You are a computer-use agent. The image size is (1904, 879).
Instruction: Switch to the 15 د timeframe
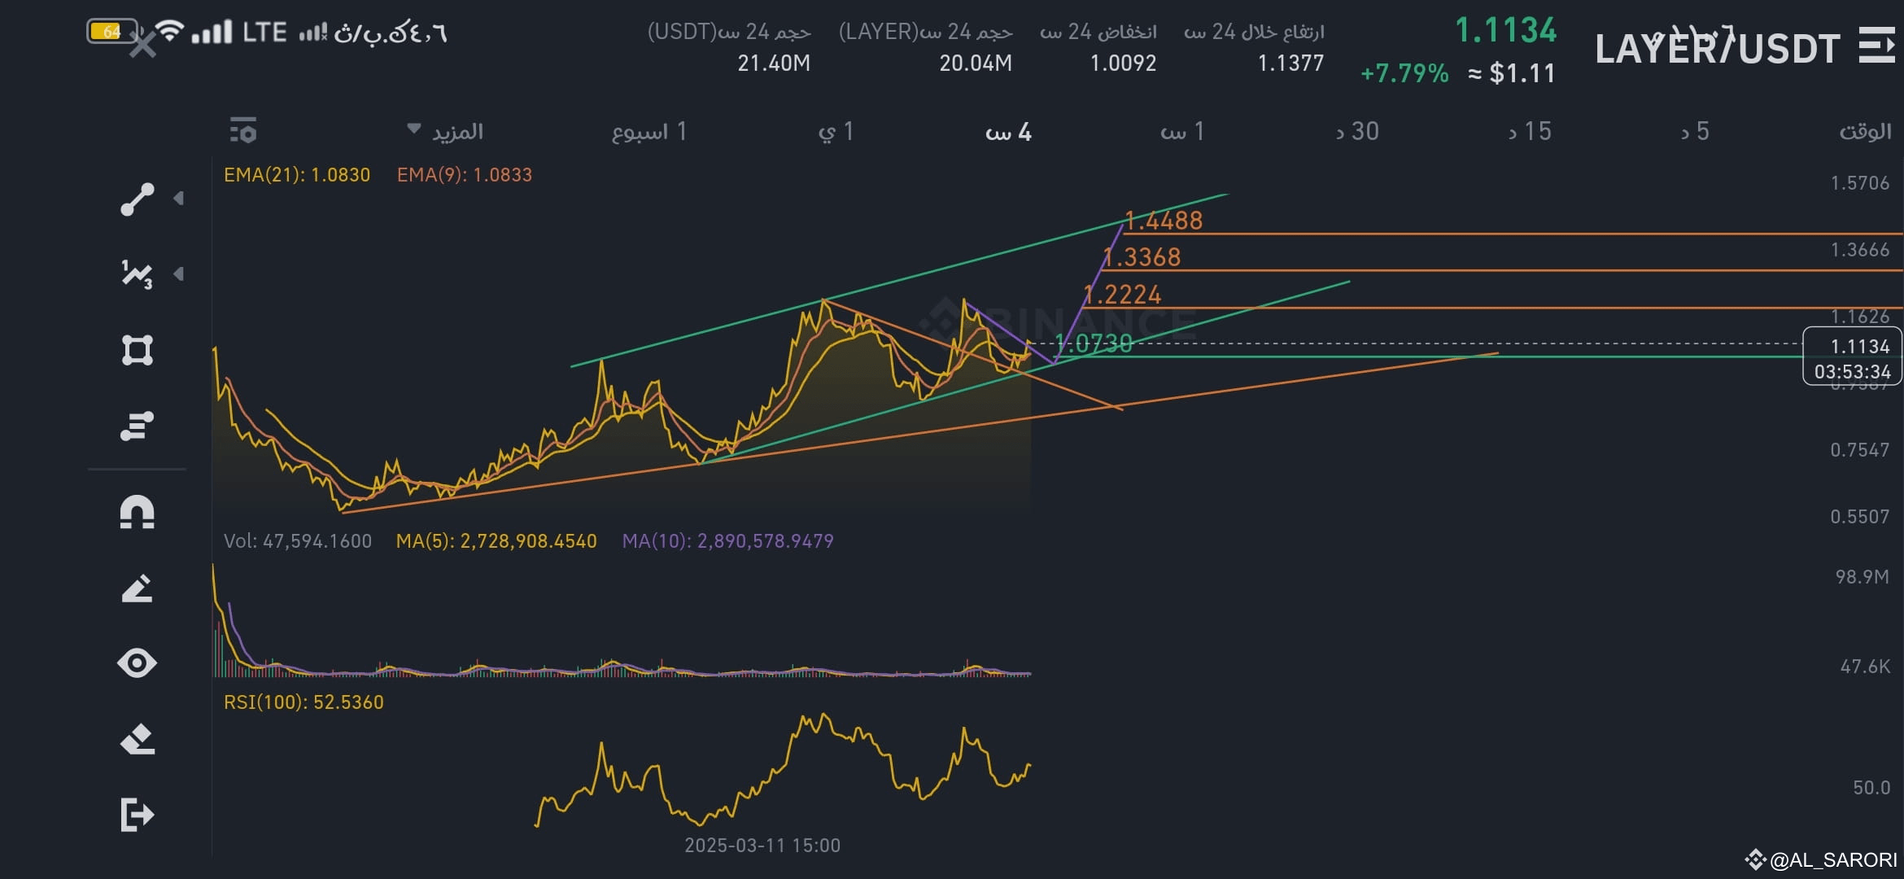coord(1530,131)
